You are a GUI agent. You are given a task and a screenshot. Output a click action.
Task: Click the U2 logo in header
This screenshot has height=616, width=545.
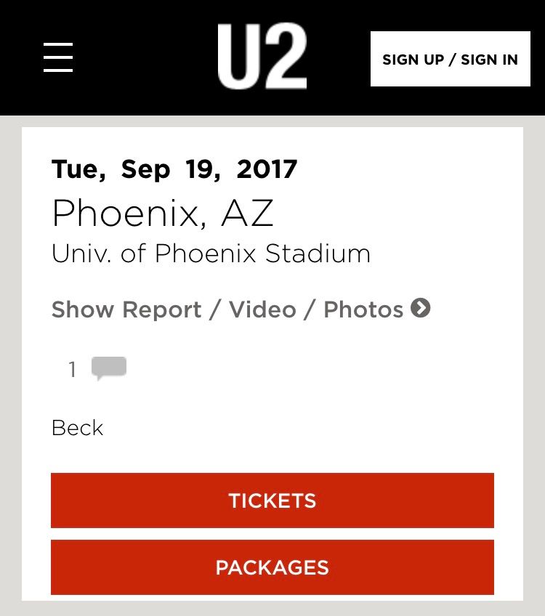[262, 57]
